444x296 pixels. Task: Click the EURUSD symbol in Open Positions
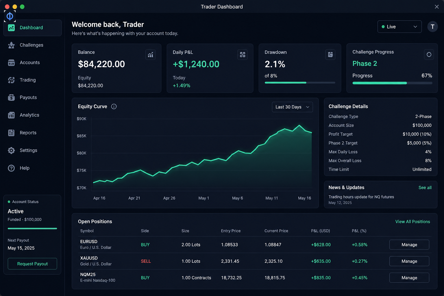89,242
